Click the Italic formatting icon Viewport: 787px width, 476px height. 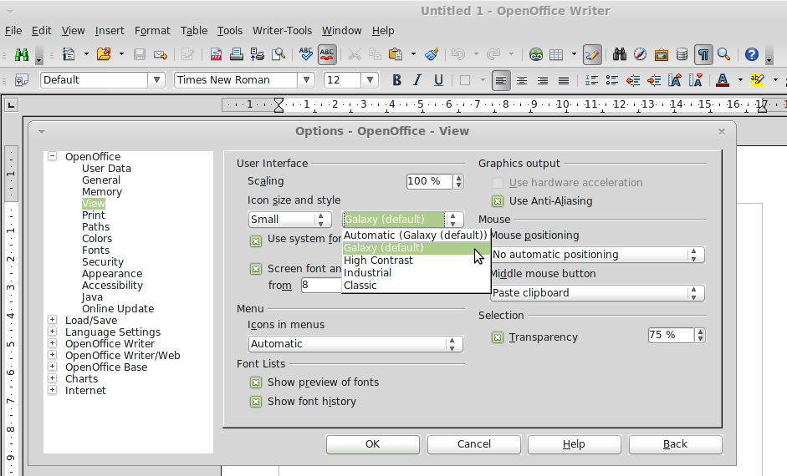click(x=417, y=80)
